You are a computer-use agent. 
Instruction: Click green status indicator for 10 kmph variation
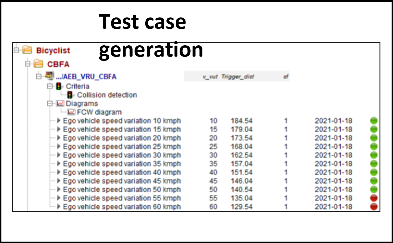(x=374, y=121)
